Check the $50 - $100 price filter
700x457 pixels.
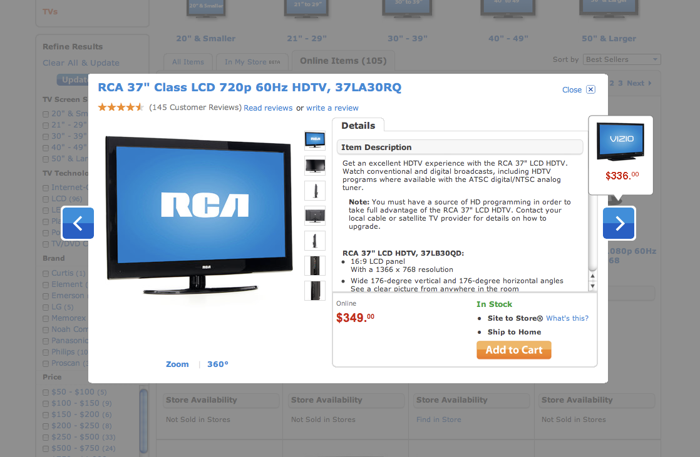point(46,393)
